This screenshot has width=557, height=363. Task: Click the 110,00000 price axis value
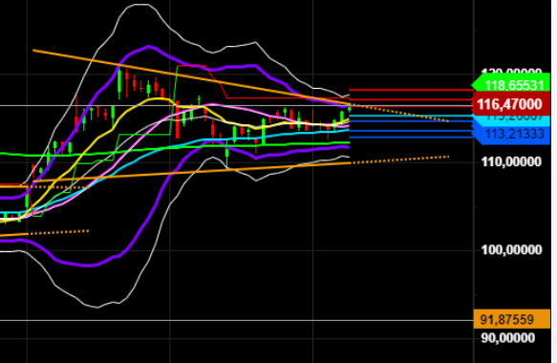click(x=511, y=162)
